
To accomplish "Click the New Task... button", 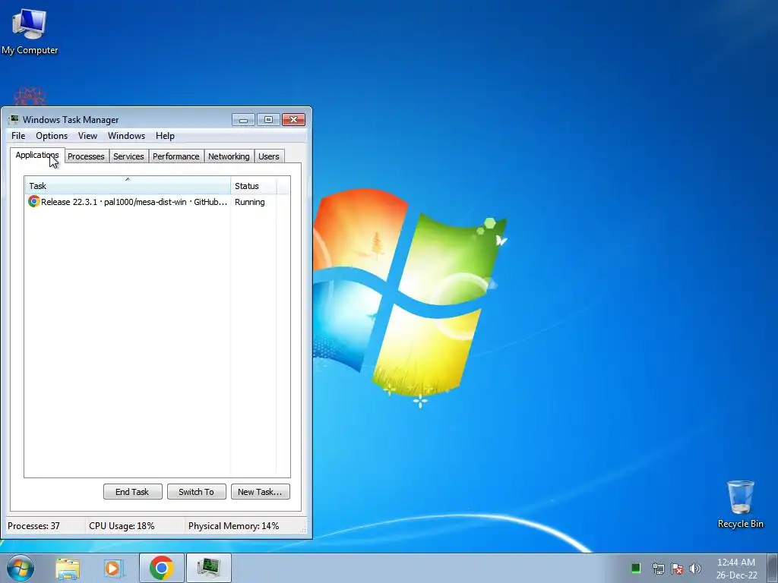I will click(260, 492).
